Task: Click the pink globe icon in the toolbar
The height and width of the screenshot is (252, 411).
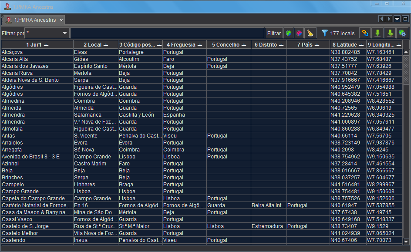Action: (299, 33)
